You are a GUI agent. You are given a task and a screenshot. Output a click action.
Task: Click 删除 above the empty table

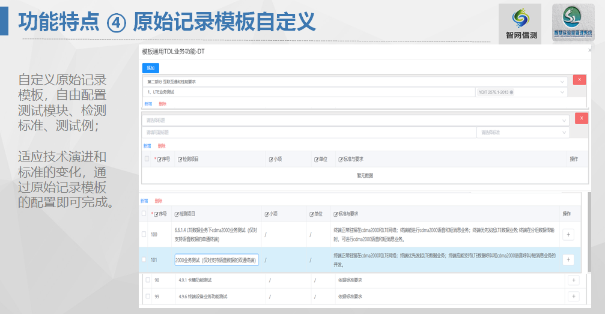coord(161,146)
